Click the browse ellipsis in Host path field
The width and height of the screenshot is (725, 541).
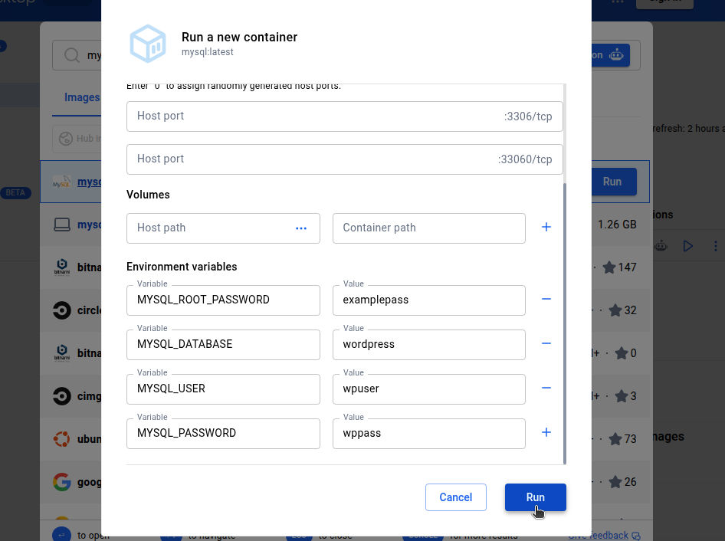301,228
